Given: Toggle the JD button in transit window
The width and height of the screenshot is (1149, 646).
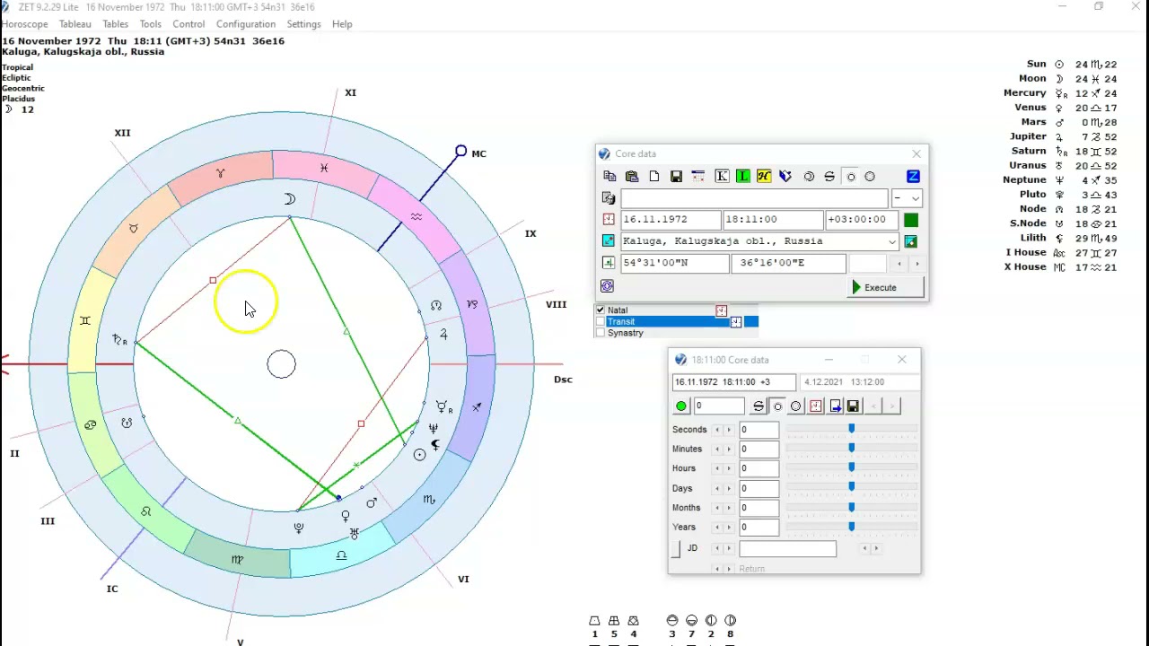Looking at the screenshot, I should click(676, 549).
